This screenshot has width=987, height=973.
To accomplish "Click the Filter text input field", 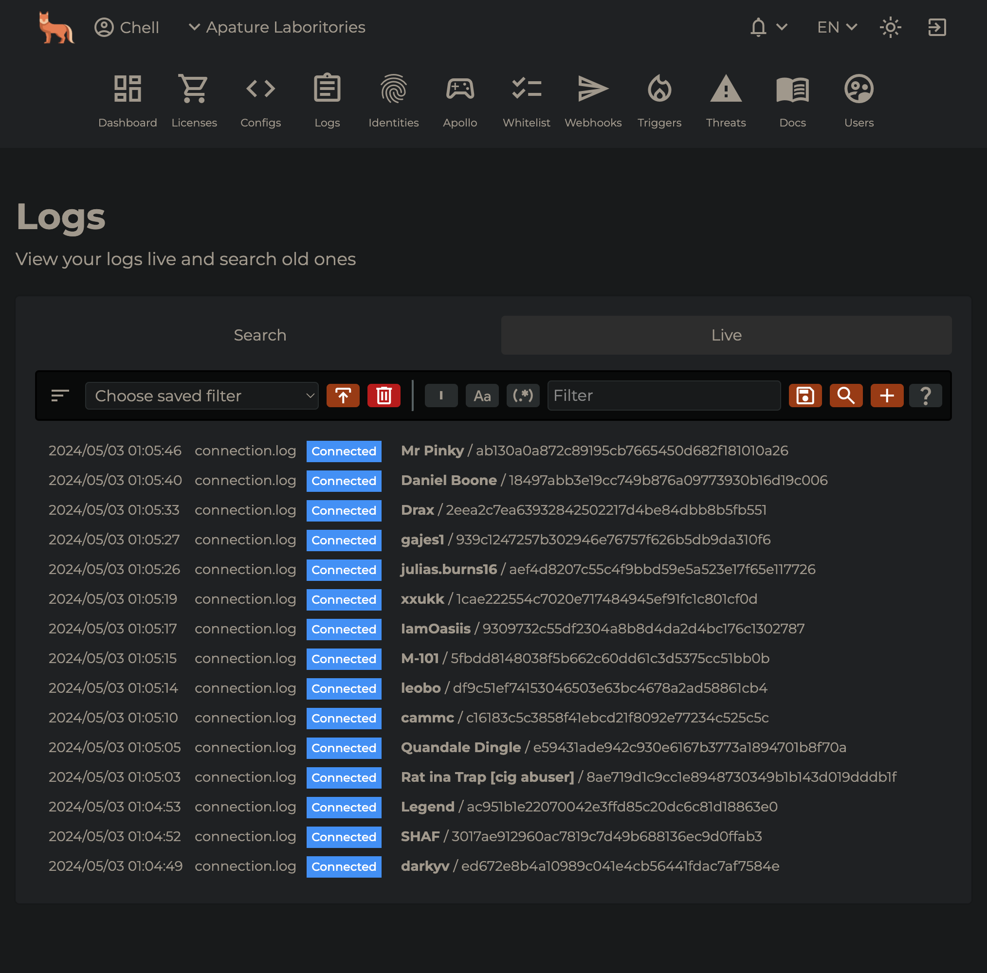I will tap(663, 396).
